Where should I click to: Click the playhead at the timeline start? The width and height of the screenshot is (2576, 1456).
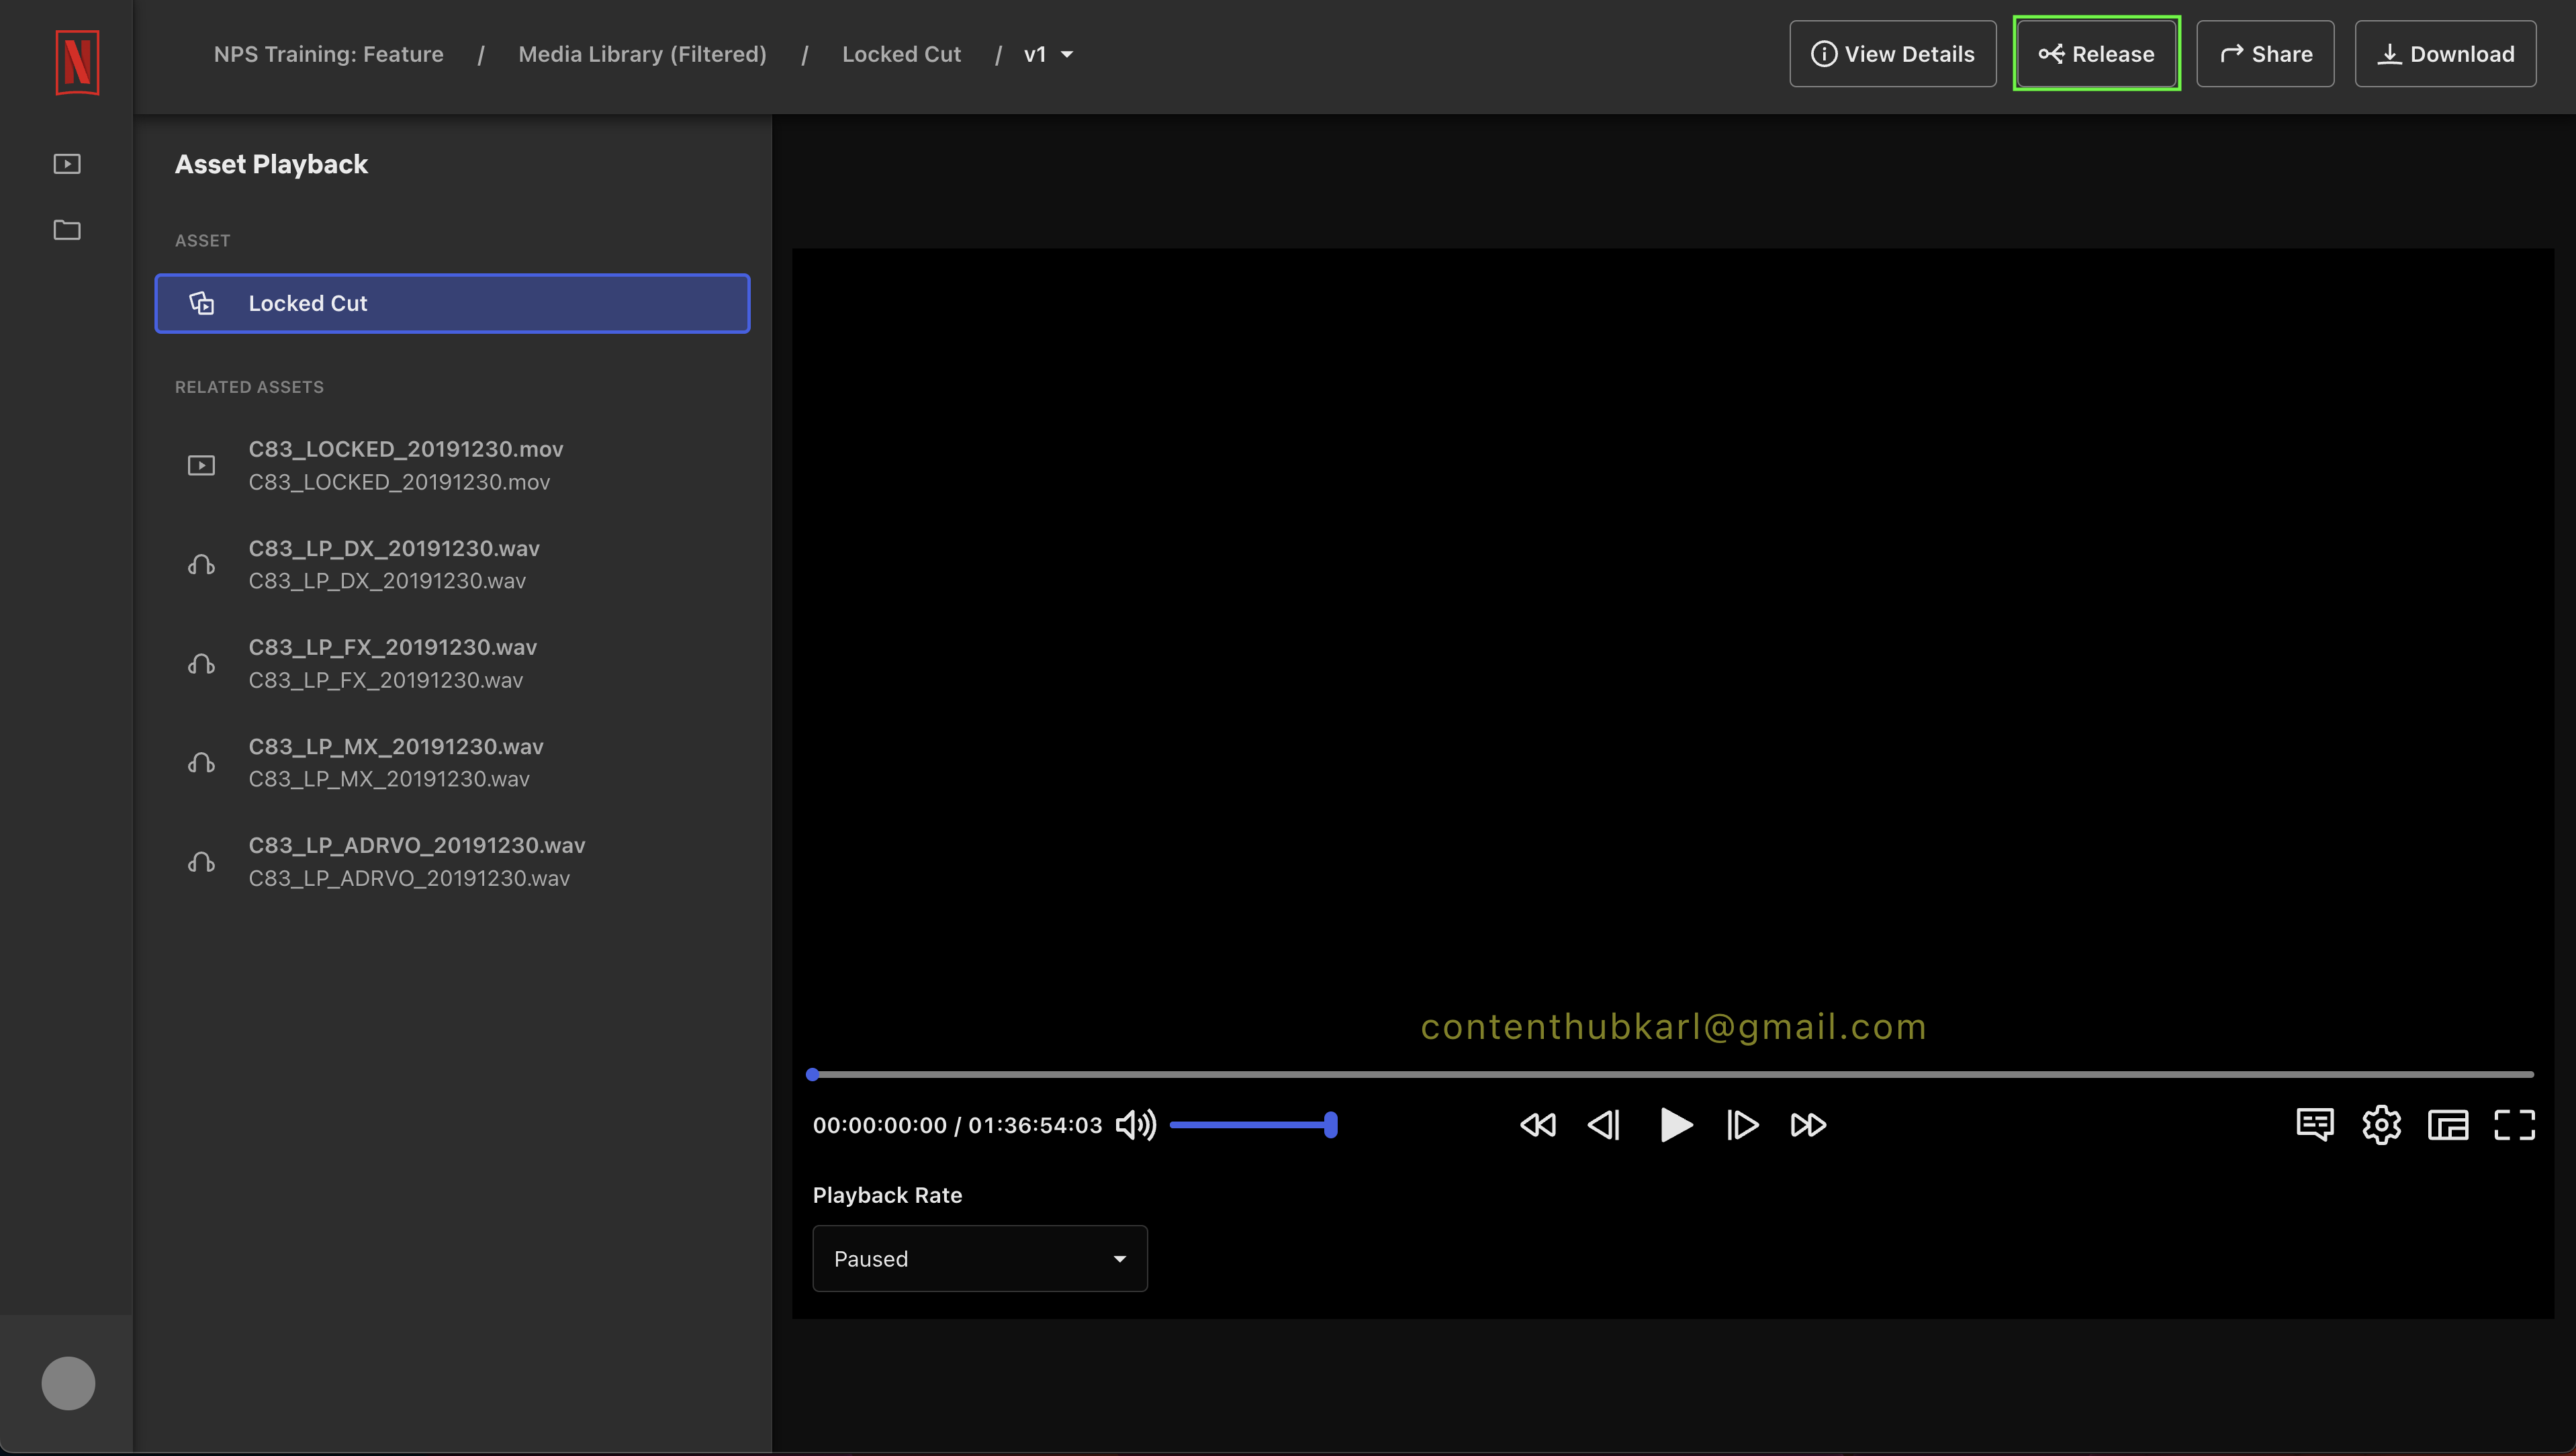tap(813, 1075)
